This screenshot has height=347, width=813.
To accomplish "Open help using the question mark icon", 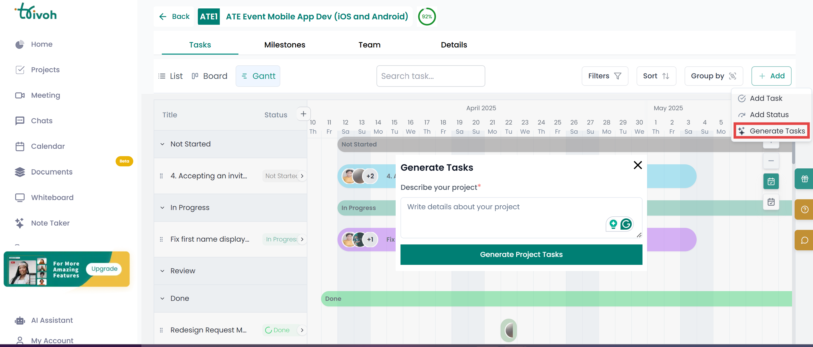I will (x=805, y=209).
